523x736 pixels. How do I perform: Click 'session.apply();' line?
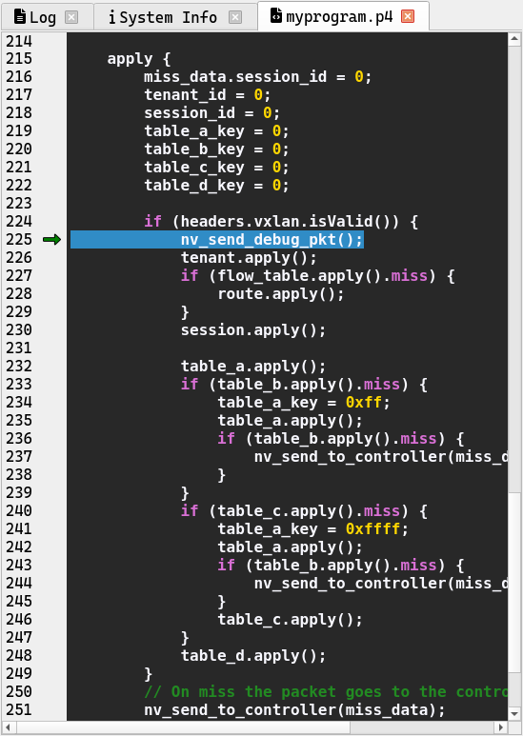pyautogui.click(x=253, y=330)
